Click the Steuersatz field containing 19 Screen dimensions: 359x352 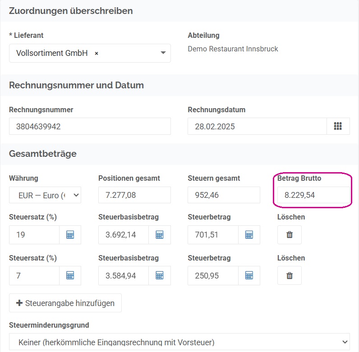[x=34, y=235]
